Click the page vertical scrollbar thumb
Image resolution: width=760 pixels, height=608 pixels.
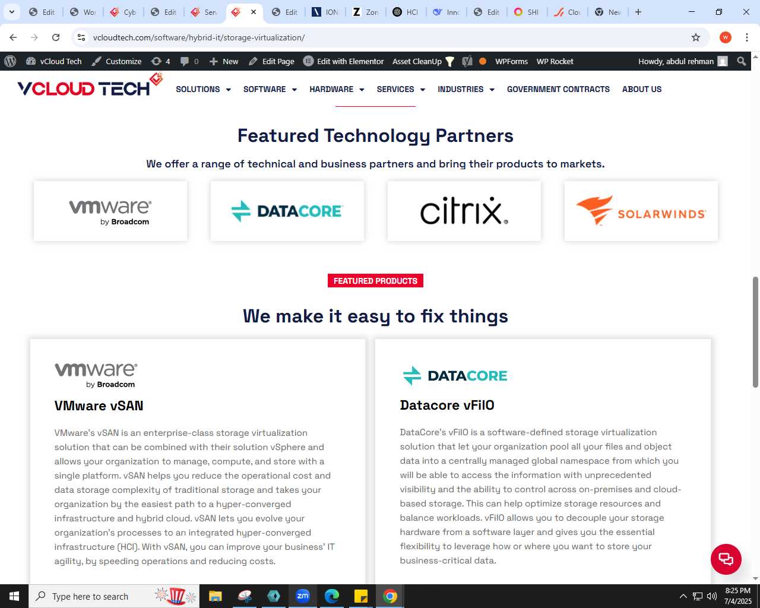click(755, 332)
